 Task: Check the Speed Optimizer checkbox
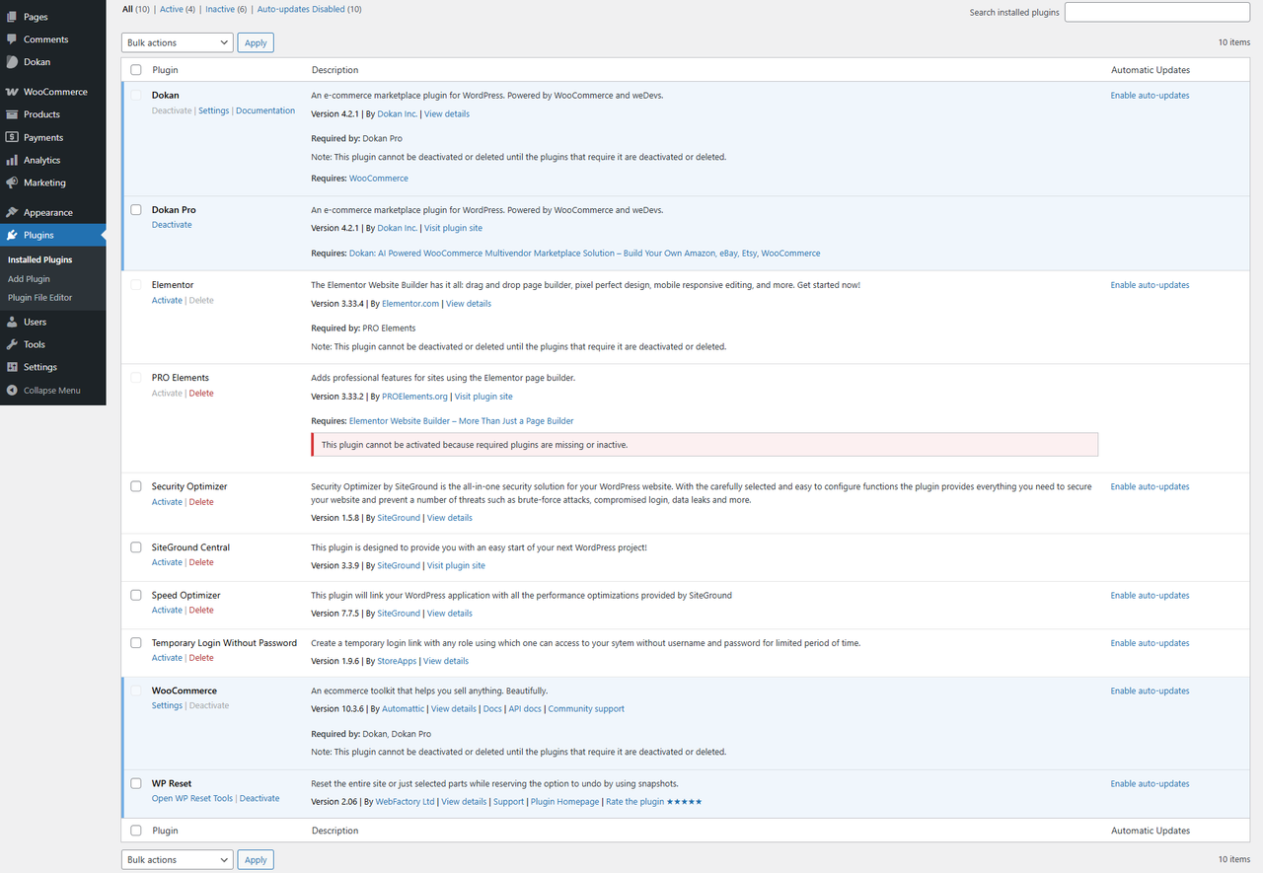tap(136, 595)
